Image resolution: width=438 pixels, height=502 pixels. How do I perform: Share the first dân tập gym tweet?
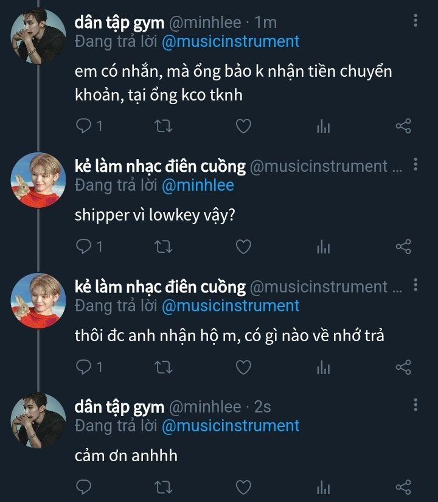(x=403, y=126)
